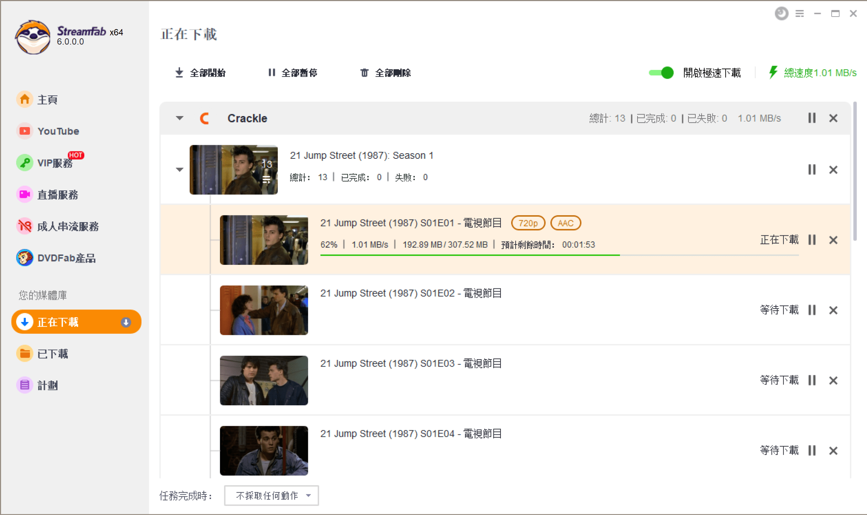Toggle 開啟極速下載 turbo switch
Screen dimensions: 867x515
click(661, 73)
